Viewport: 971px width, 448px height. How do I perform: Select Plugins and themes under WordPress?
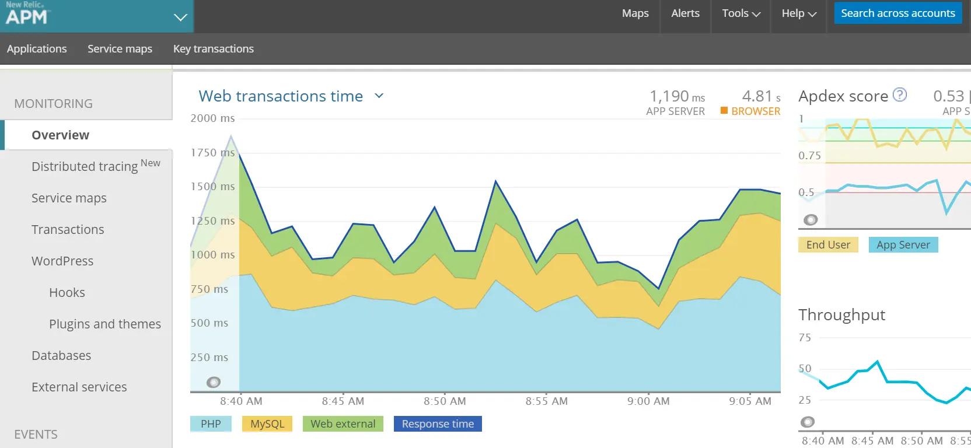coord(105,324)
